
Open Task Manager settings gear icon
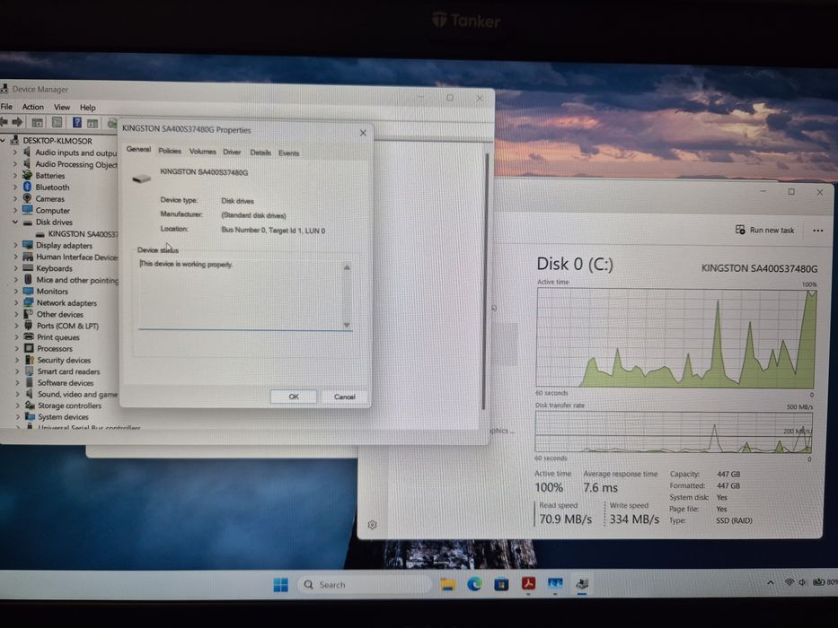[373, 525]
